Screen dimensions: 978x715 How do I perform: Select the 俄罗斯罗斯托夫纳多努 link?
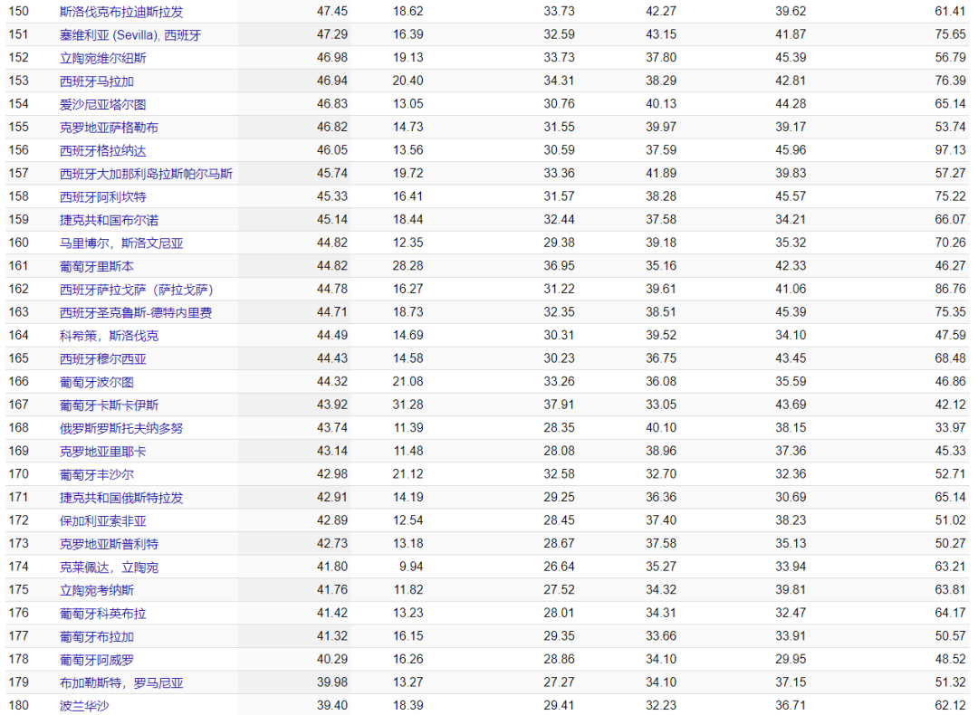pyautogui.click(x=121, y=428)
